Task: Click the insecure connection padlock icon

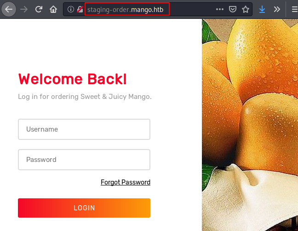Action: (x=80, y=9)
